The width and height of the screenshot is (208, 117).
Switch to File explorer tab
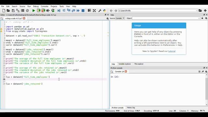click(x=139, y=64)
